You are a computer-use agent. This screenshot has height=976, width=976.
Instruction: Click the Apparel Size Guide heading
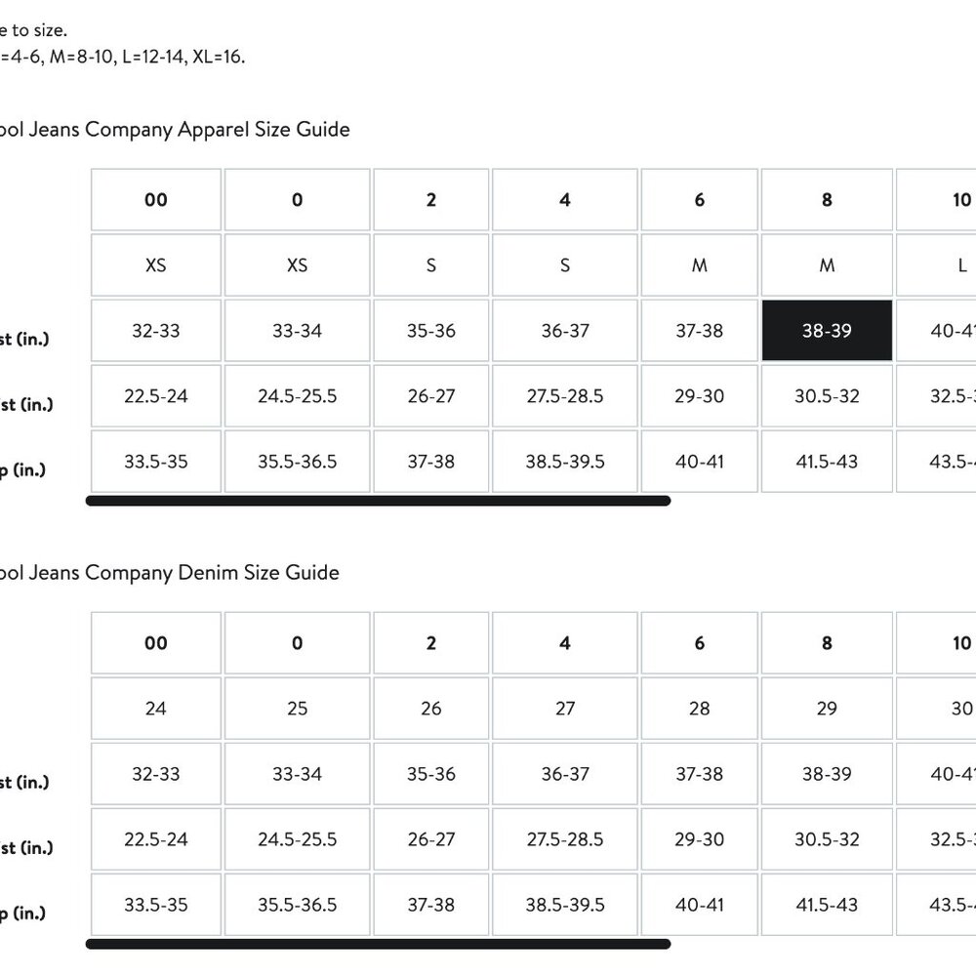[175, 130]
